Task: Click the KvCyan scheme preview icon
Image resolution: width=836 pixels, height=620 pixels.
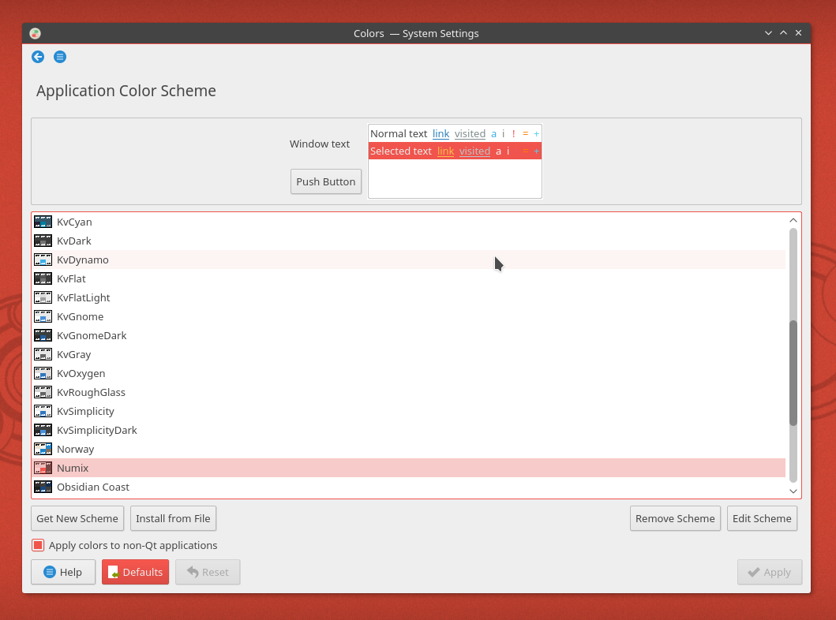Action: (x=43, y=222)
